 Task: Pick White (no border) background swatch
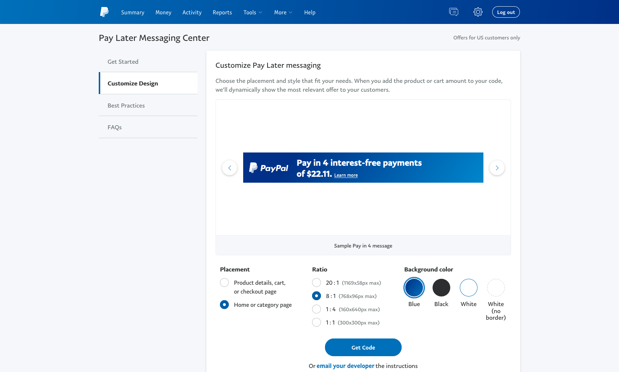496,288
